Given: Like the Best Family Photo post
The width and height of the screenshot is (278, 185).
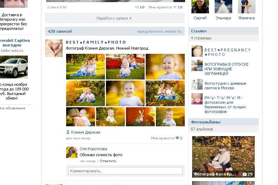Looking at the screenshot, I should 177,138.
